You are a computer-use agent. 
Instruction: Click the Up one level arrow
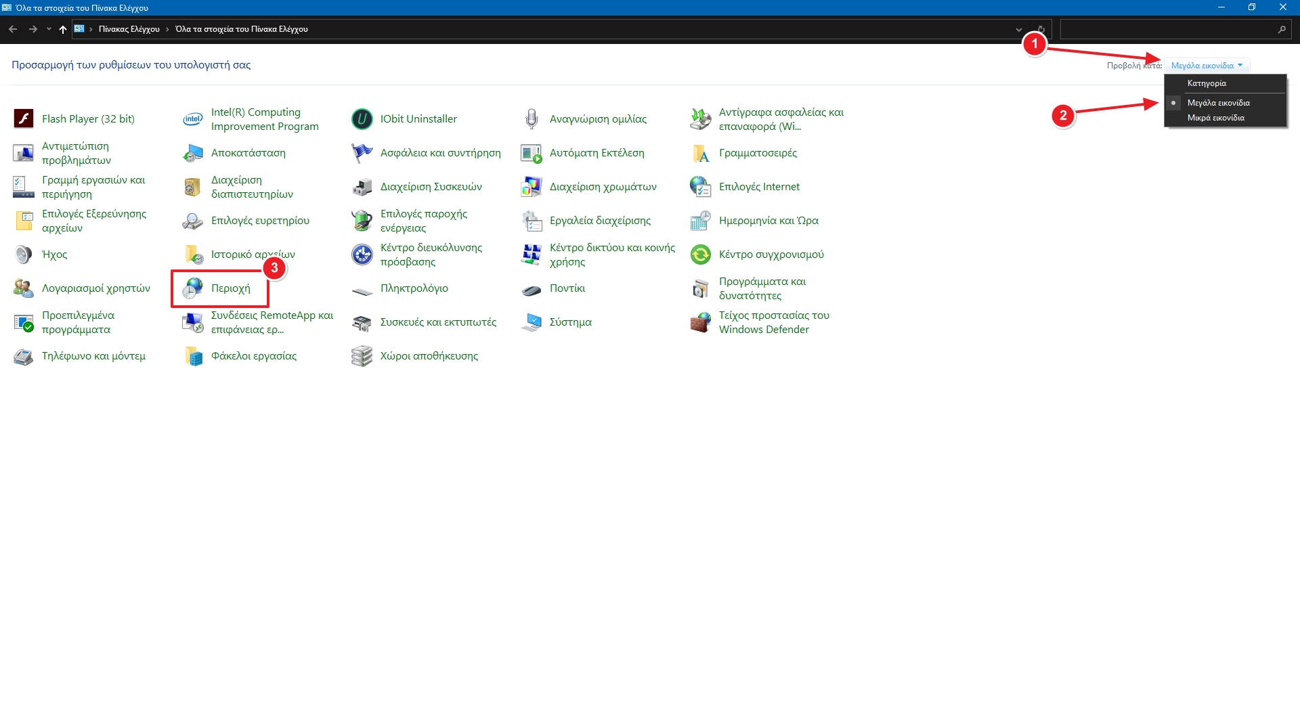63,29
